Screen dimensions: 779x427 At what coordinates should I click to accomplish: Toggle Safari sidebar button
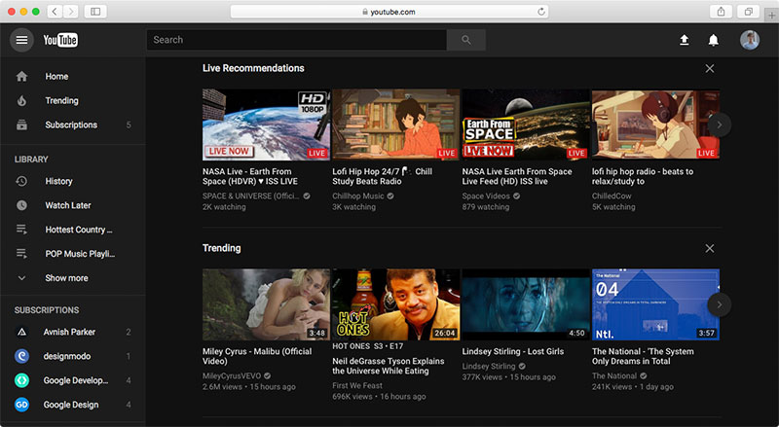pyautogui.click(x=95, y=12)
